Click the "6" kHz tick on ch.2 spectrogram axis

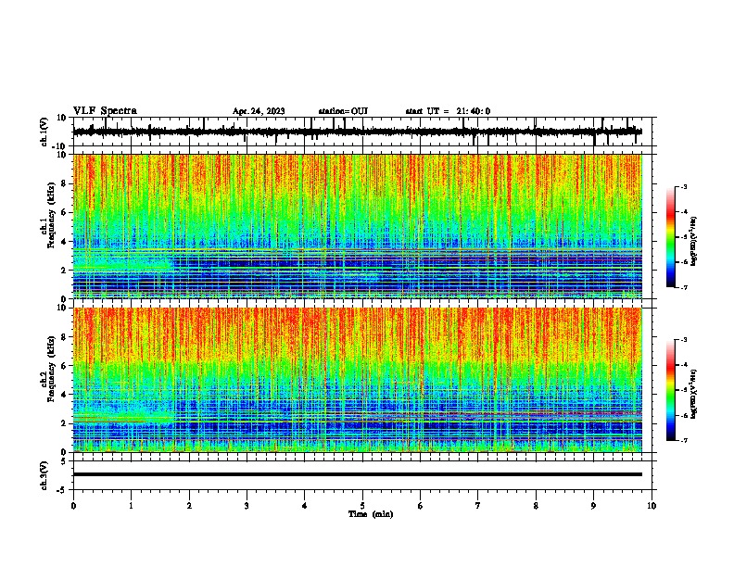(65, 366)
